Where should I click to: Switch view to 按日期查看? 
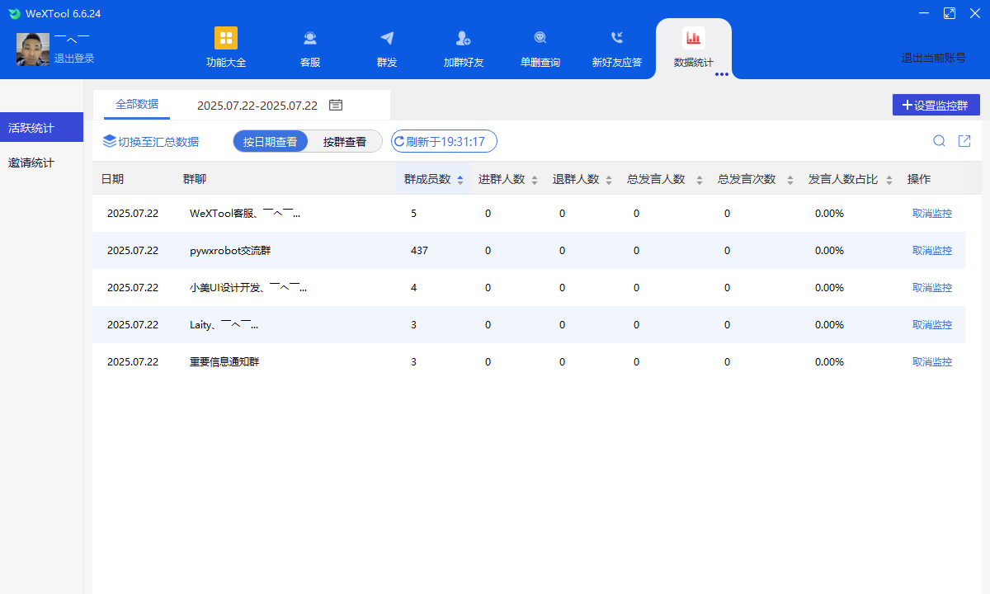tap(271, 141)
